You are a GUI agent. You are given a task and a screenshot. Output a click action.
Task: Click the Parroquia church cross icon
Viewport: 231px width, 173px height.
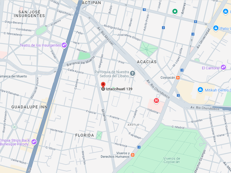pos(133,73)
